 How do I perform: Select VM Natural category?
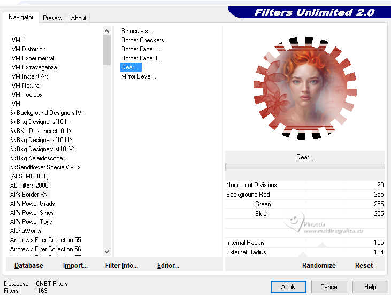(x=26, y=86)
